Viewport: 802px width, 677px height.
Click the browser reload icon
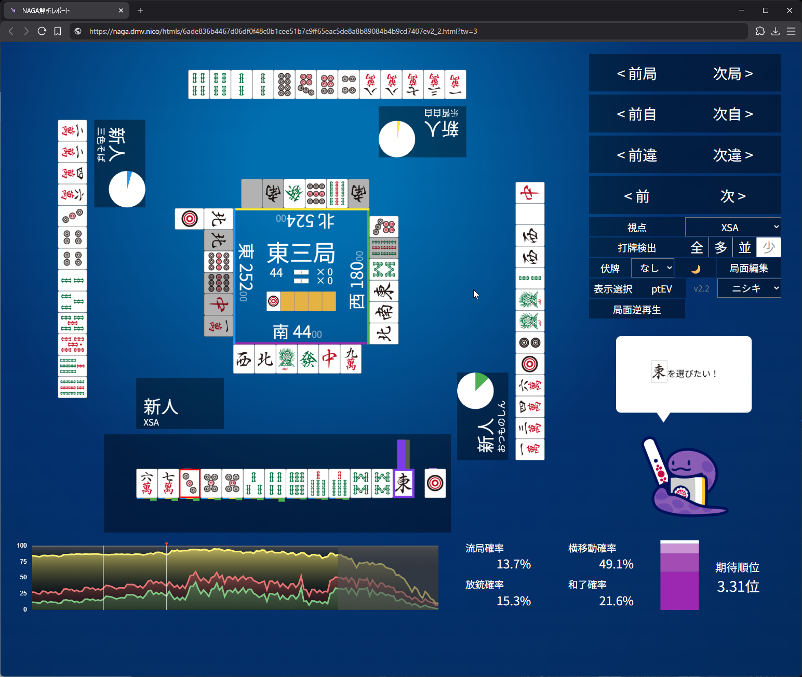42,31
